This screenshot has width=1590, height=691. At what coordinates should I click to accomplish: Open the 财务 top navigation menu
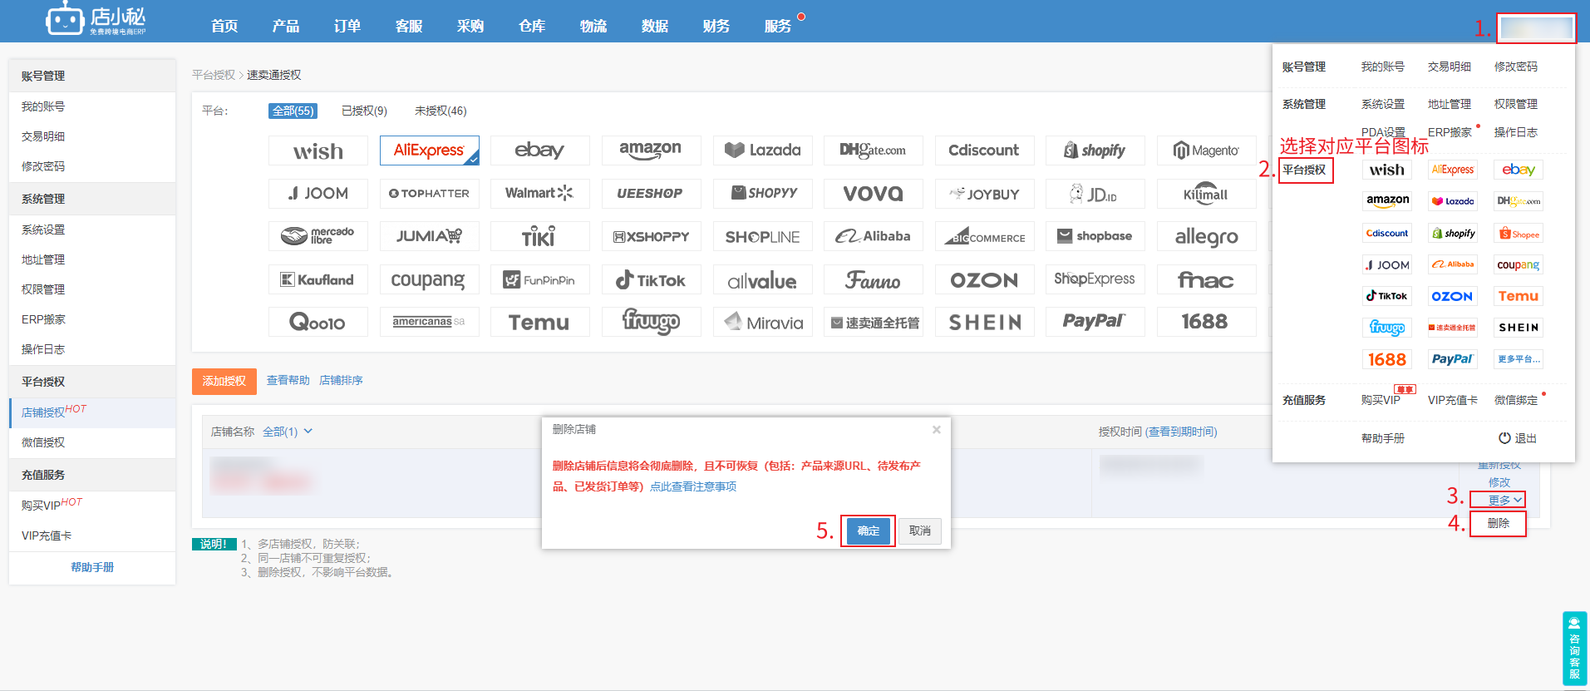716,26
